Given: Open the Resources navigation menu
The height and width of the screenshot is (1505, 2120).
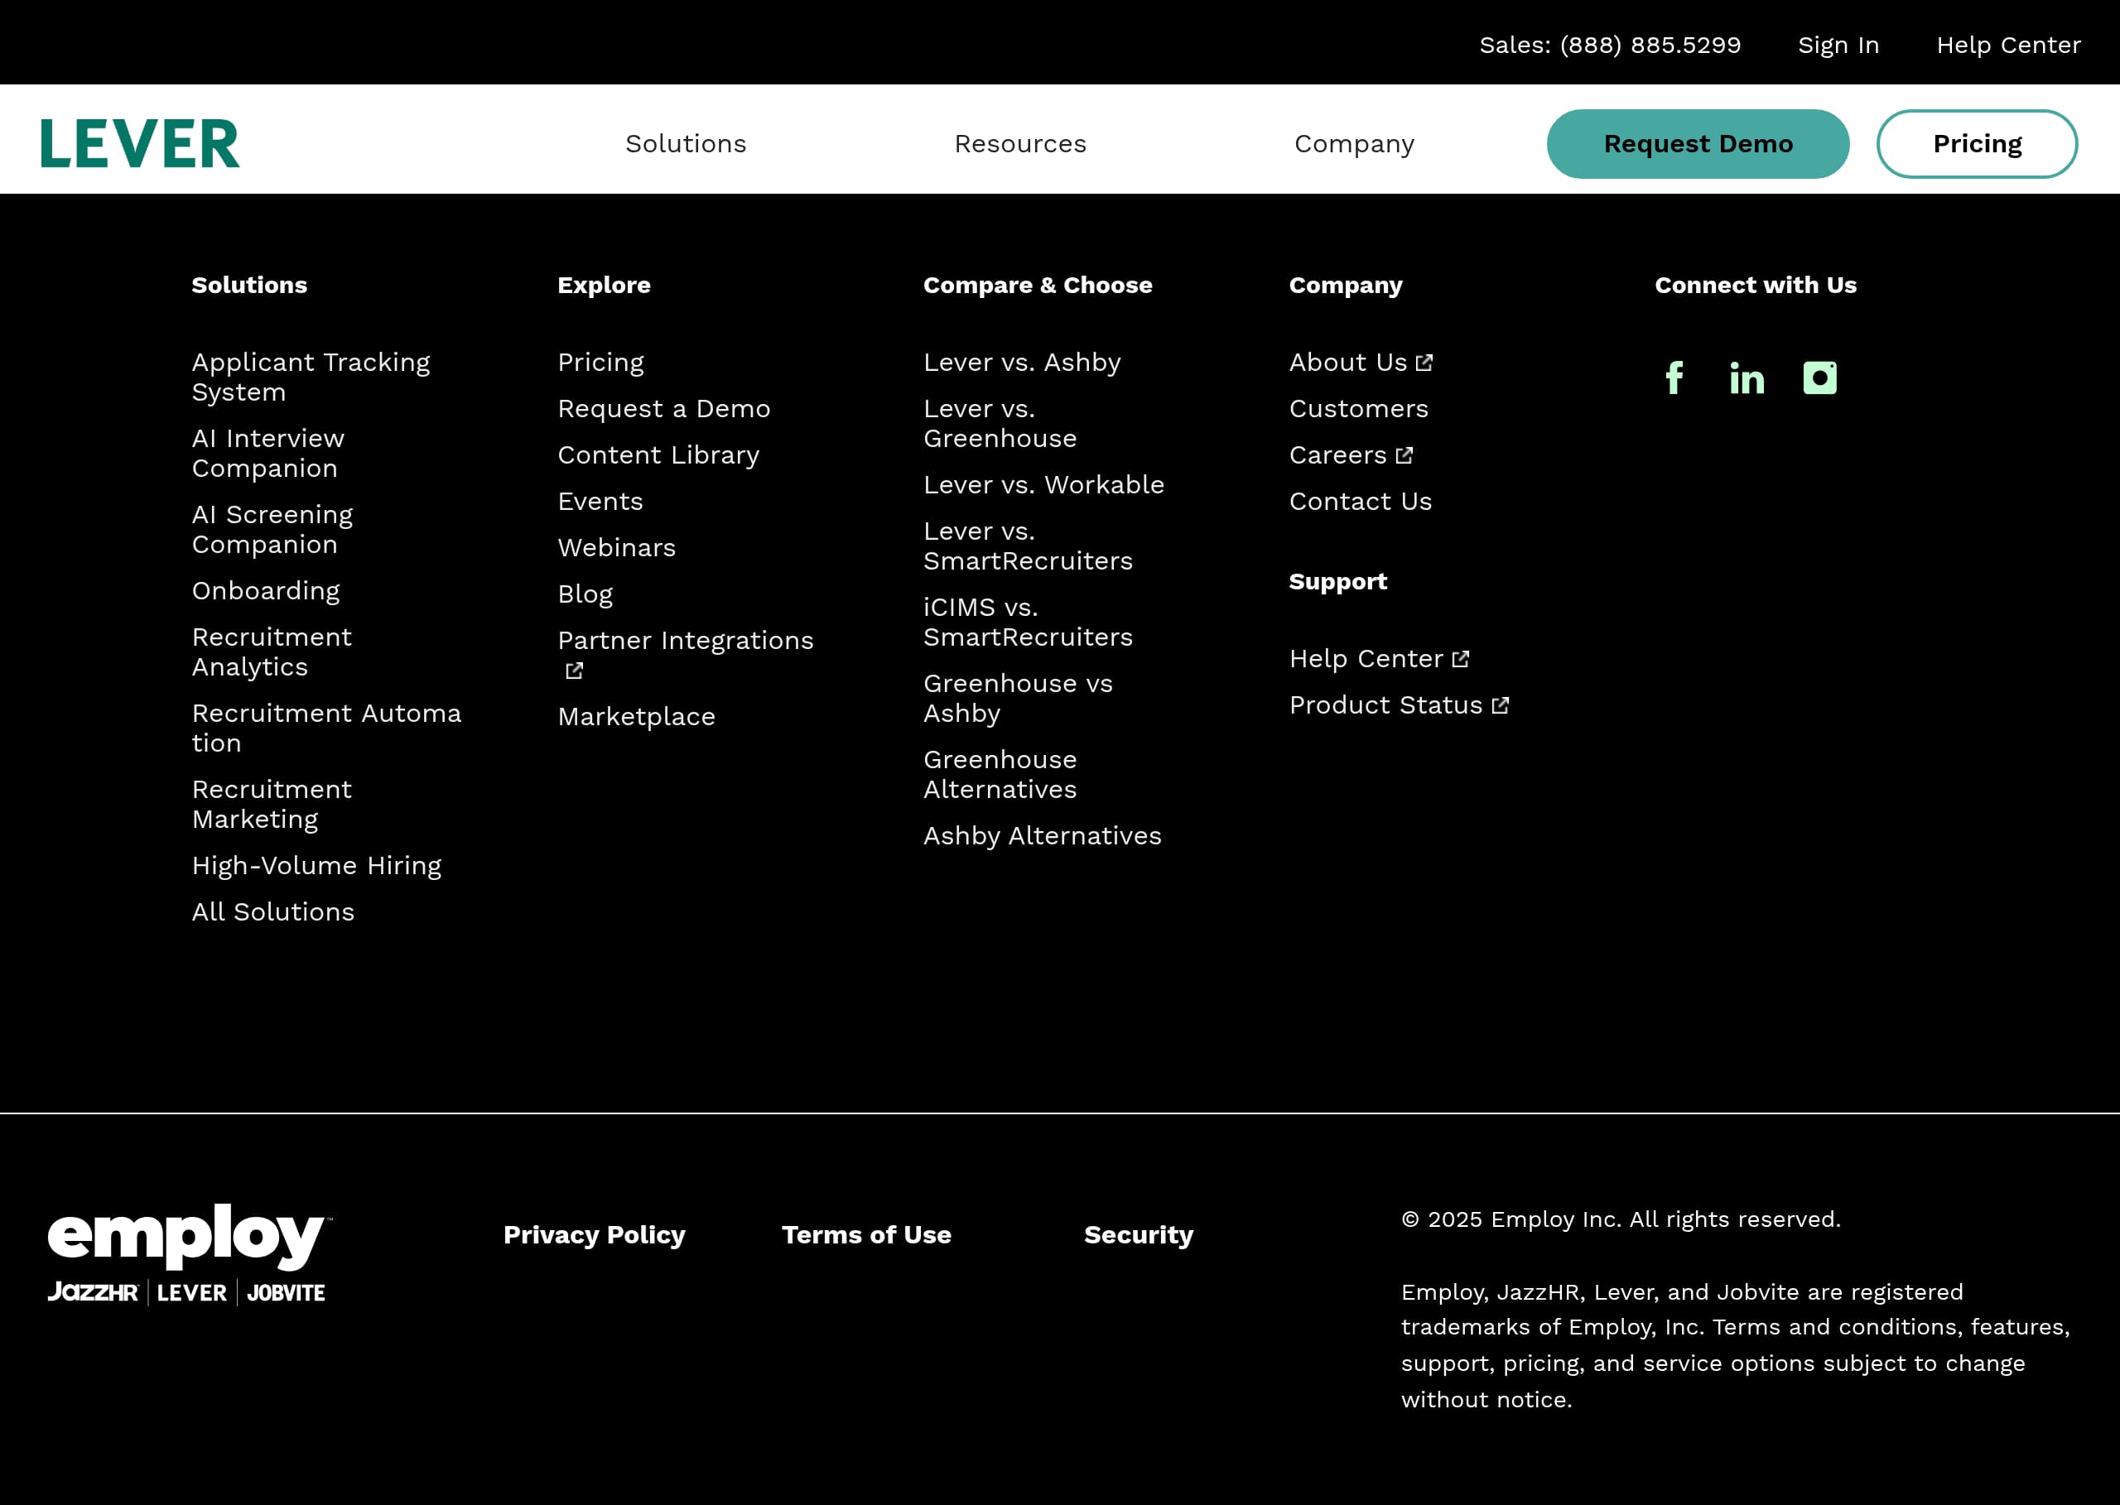Looking at the screenshot, I should tap(1020, 142).
